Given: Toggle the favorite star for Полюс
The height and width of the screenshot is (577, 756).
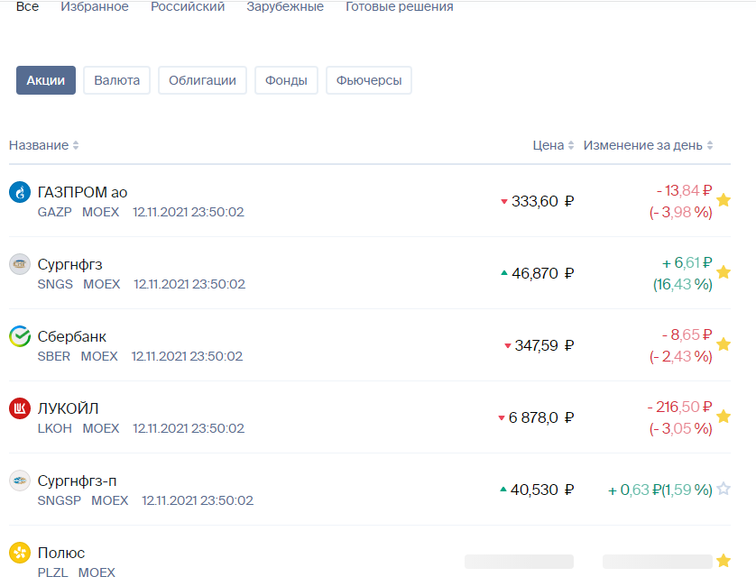Looking at the screenshot, I should tap(724, 560).
